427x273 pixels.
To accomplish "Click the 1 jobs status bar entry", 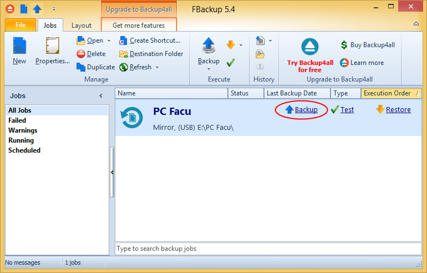I will tap(73, 262).
